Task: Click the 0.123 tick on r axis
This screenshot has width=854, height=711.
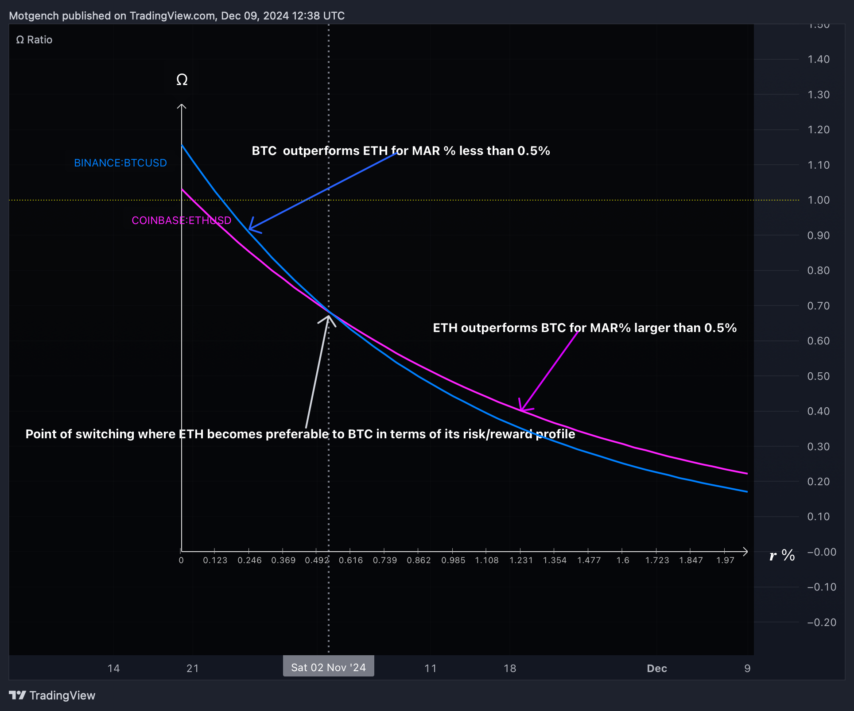Action: tap(215, 560)
